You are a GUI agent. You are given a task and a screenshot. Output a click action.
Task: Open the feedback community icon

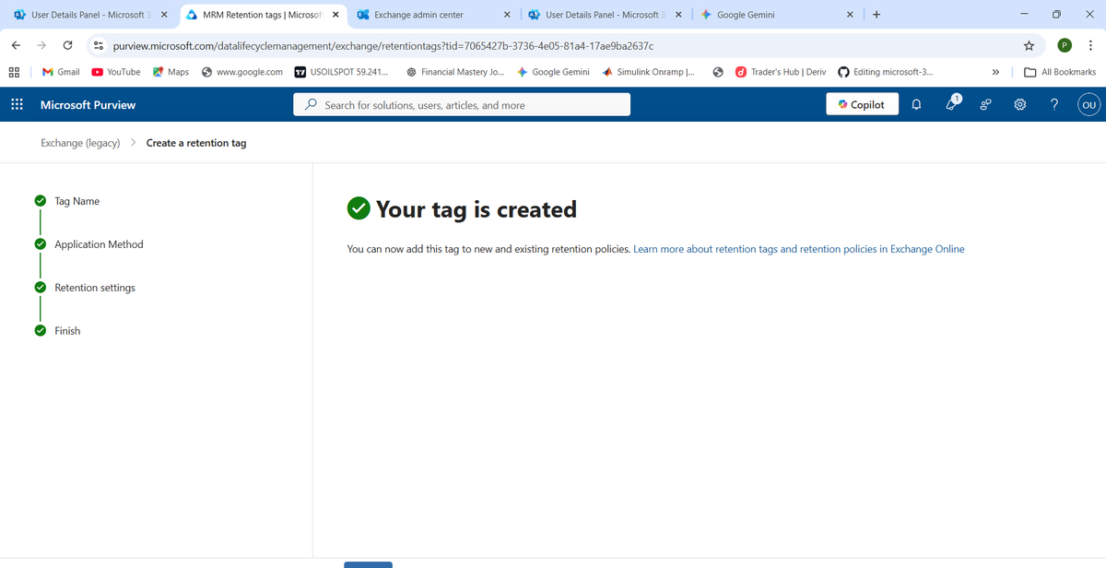985,105
